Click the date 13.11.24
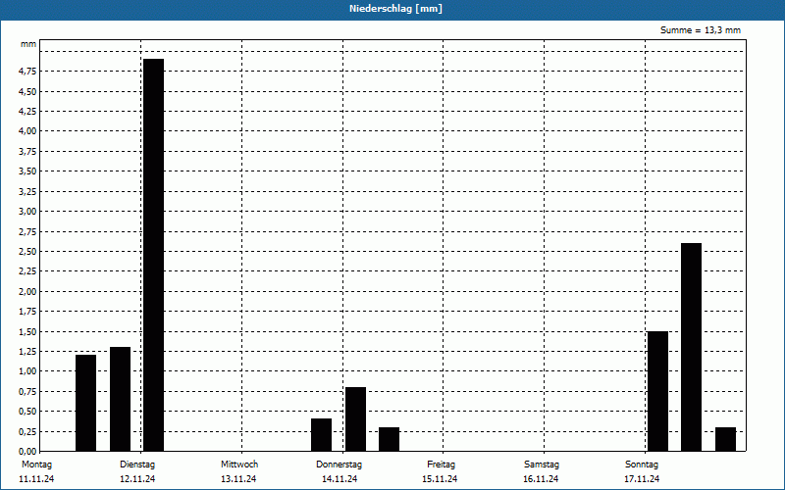The width and height of the screenshot is (785, 490). [238, 479]
